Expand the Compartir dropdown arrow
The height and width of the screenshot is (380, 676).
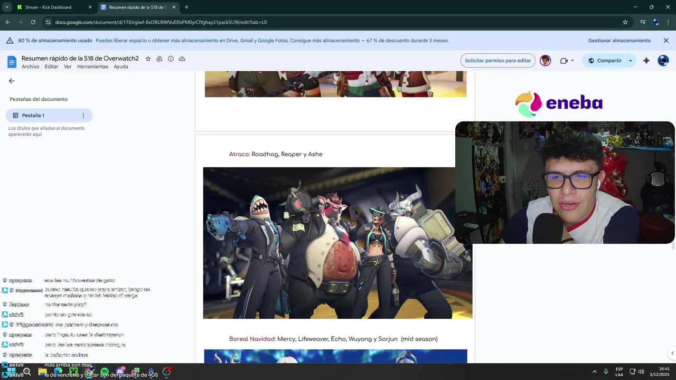point(630,61)
